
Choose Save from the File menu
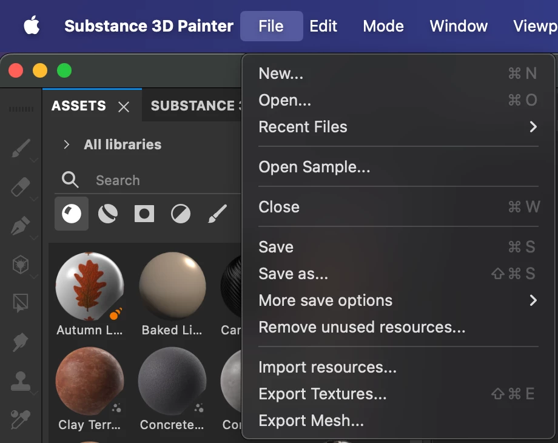click(398, 247)
